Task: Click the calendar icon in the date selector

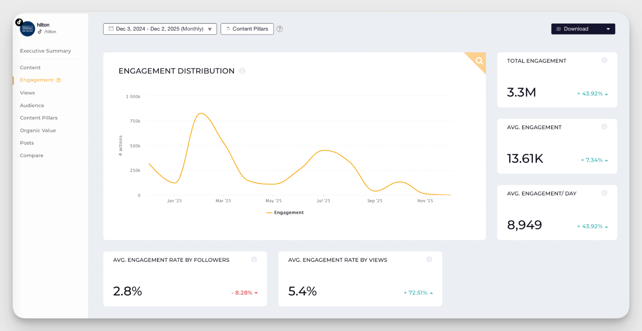Action: [111, 29]
